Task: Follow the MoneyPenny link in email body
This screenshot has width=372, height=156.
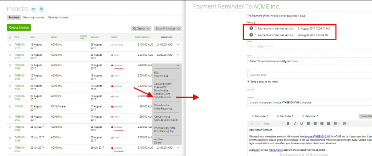Action: [276, 150]
